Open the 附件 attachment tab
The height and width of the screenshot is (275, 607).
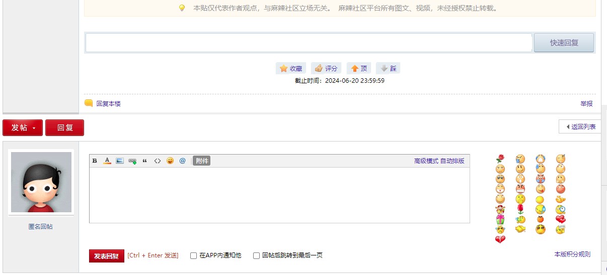coord(201,161)
